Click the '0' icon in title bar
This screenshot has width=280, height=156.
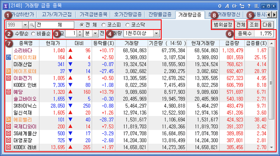point(220,6)
